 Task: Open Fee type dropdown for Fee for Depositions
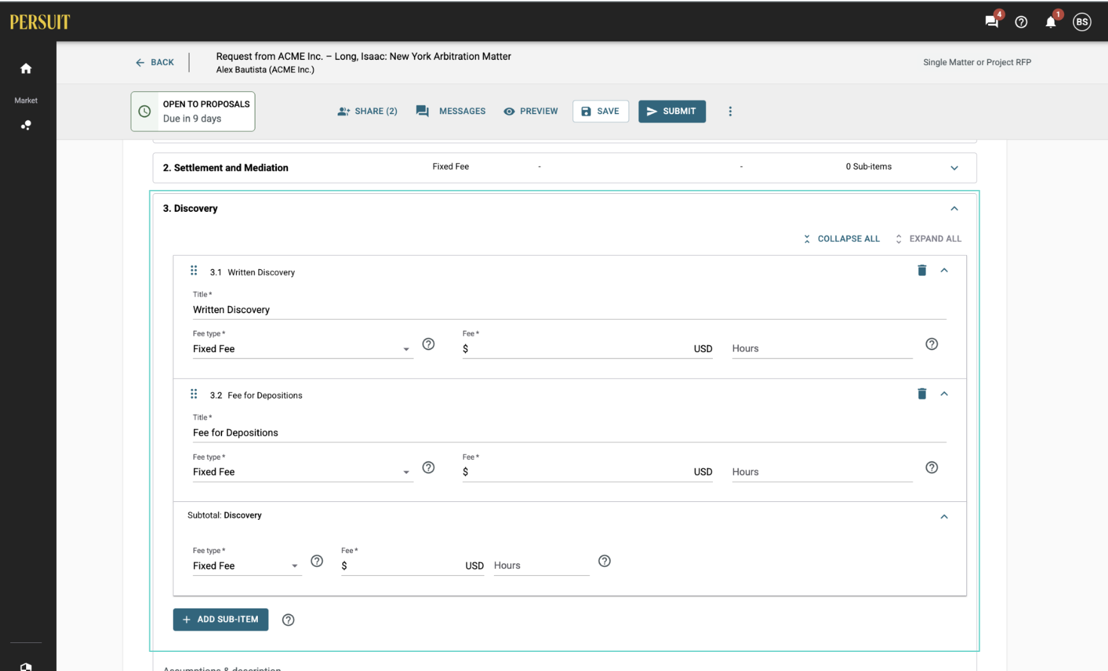point(303,472)
